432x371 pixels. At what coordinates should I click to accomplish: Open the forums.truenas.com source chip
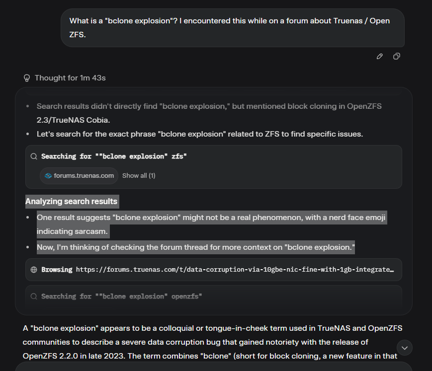pyautogui.click(x=80, y=175)
